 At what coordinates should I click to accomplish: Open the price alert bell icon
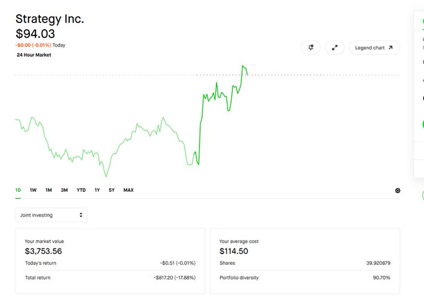click(x=311, y=47)
